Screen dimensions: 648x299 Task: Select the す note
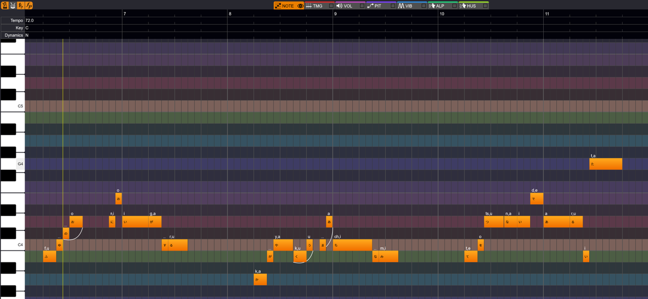tap(165, 245)
